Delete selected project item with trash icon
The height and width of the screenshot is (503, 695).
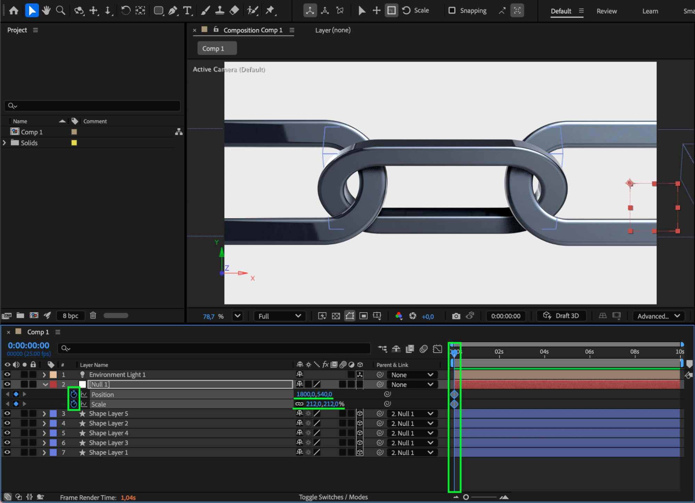click(x=93, y=315)
